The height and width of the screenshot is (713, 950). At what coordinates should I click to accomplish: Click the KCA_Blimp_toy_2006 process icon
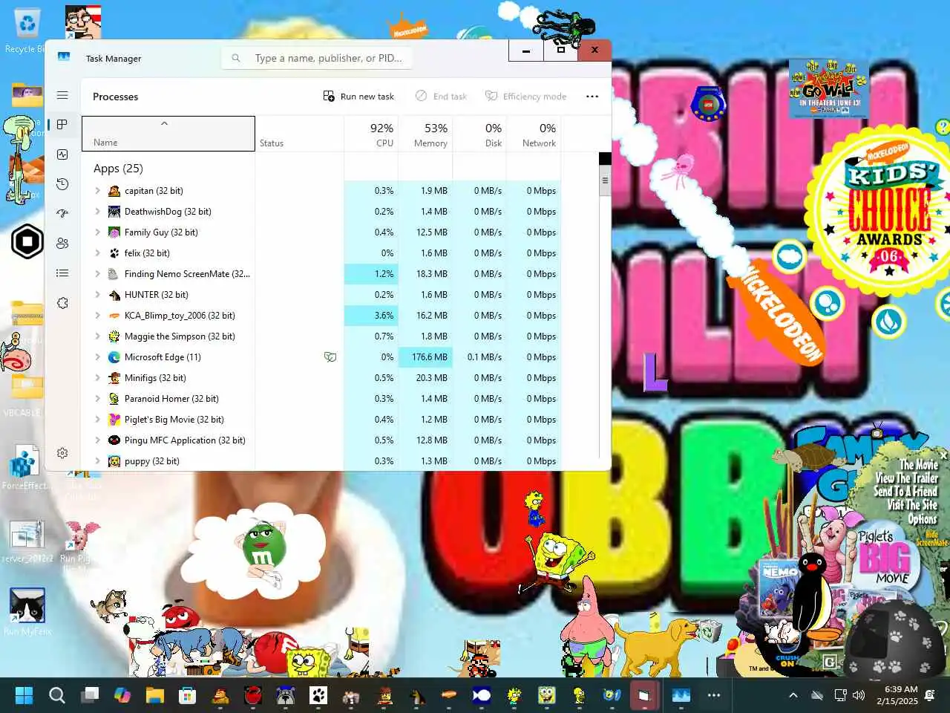pos(114,316)
